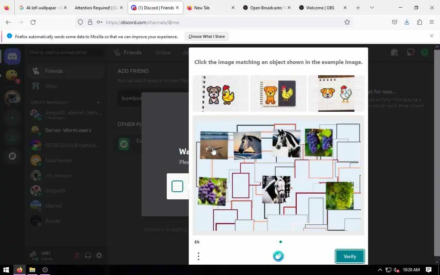
Task: Toggle microphone mute in user panel
Action: pyautogui.click(x=77, y=255)
